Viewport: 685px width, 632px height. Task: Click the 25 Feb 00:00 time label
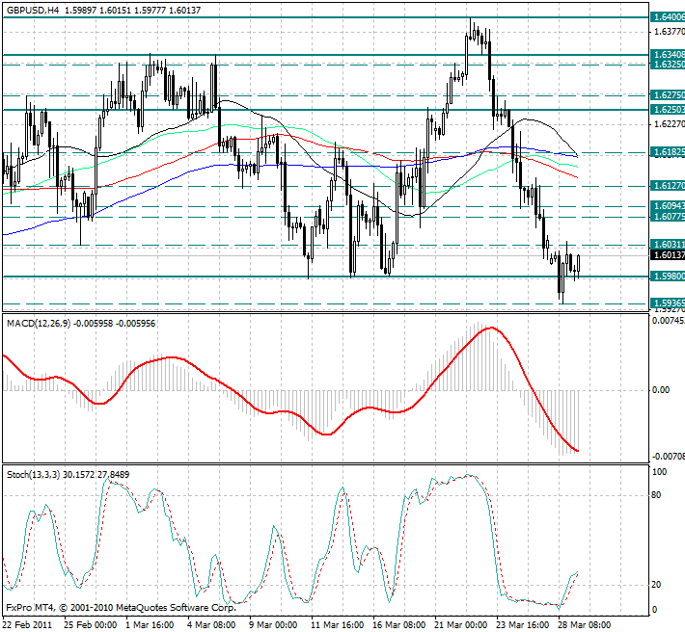(x=91, y=625)
